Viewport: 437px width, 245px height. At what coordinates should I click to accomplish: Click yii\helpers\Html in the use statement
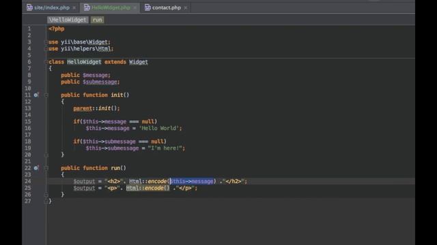click(x=86, y=48)
